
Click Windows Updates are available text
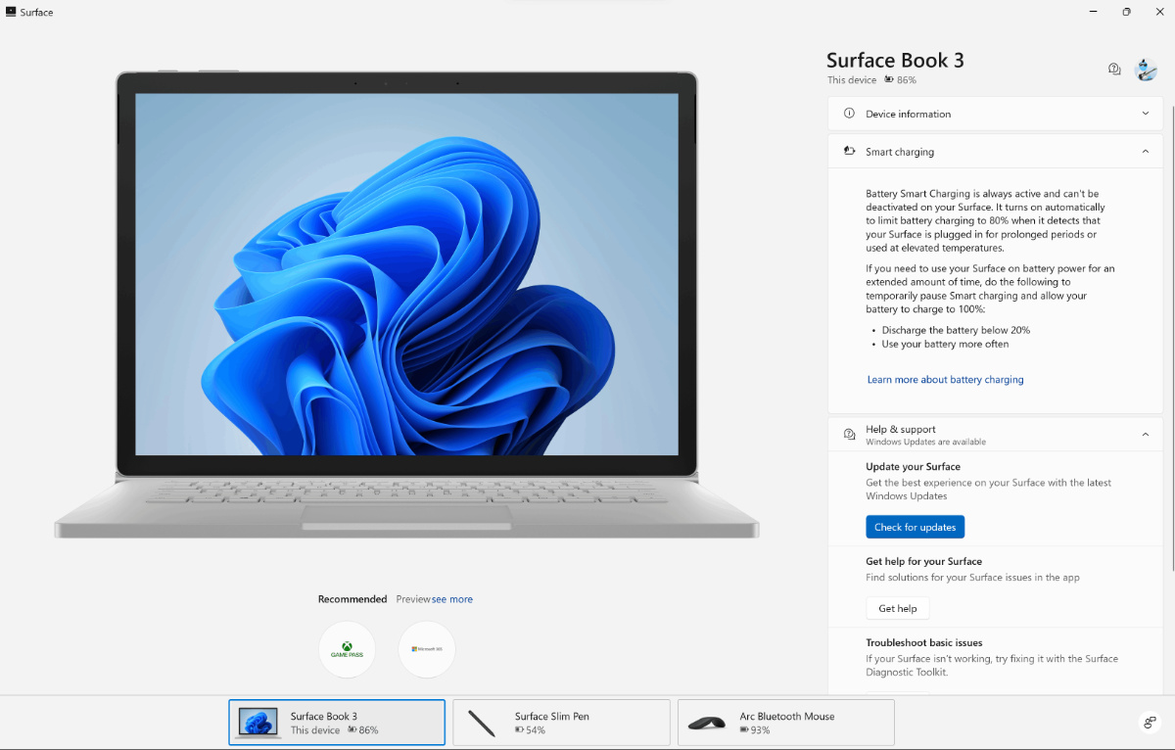click(x=925, y=443)
